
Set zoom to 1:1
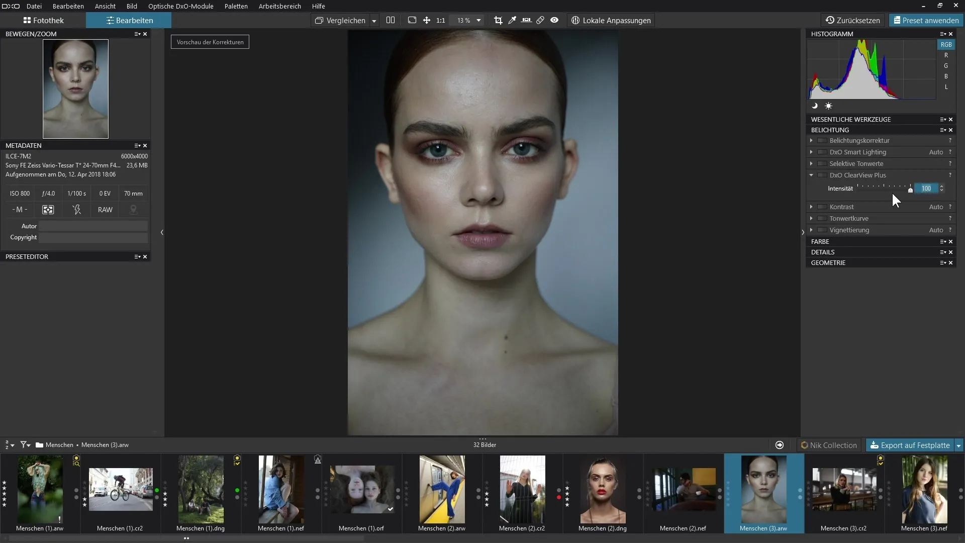[441, 20]
